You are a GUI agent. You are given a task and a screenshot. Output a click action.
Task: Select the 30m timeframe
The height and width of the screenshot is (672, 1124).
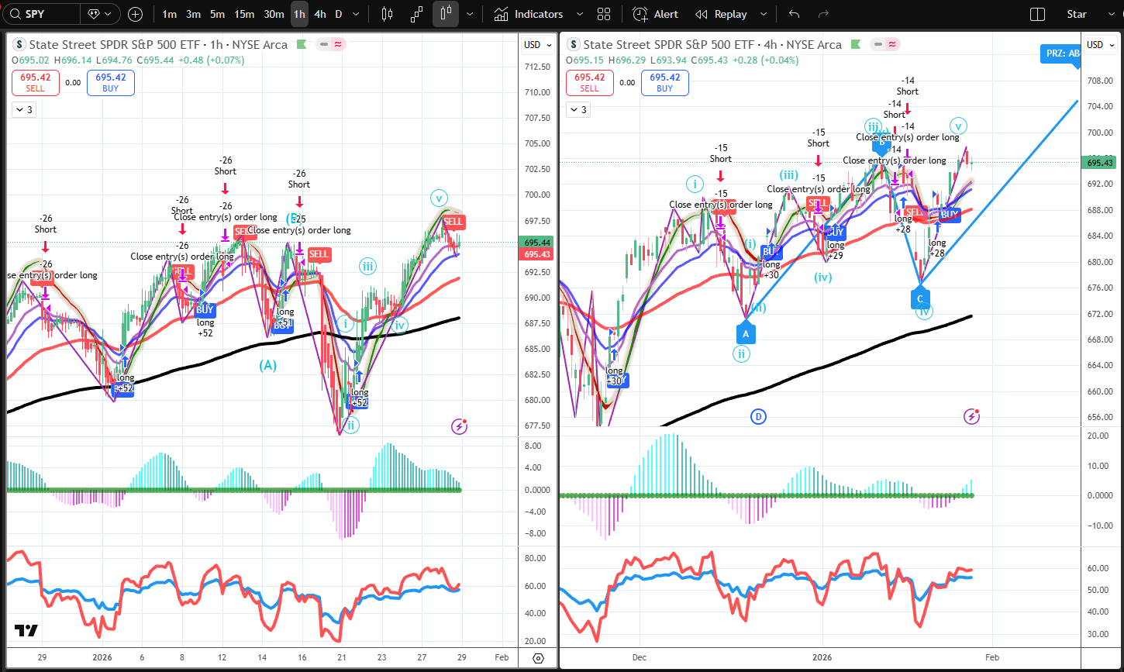tap(274, 14)
